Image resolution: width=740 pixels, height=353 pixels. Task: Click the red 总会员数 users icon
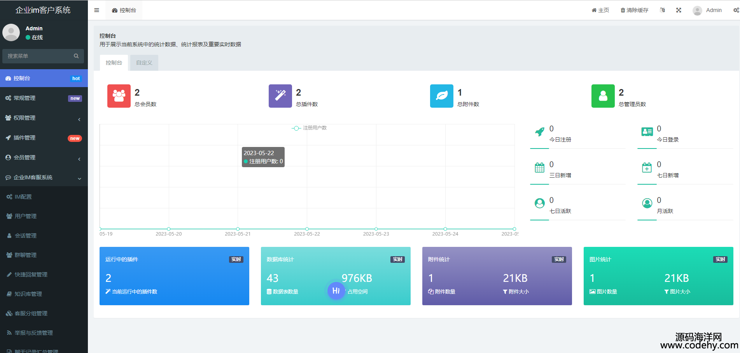pos(119,96)
